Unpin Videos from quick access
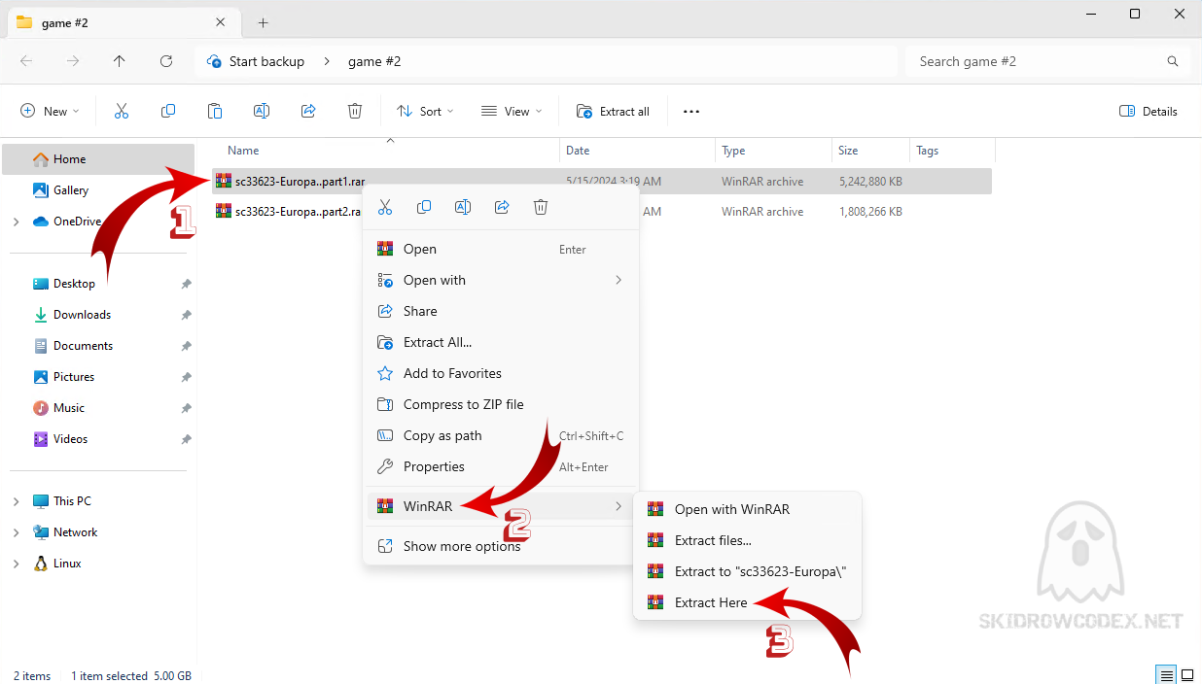This screenshot has width=1202, height=684. pyautogui.click(x=186, y=439)
